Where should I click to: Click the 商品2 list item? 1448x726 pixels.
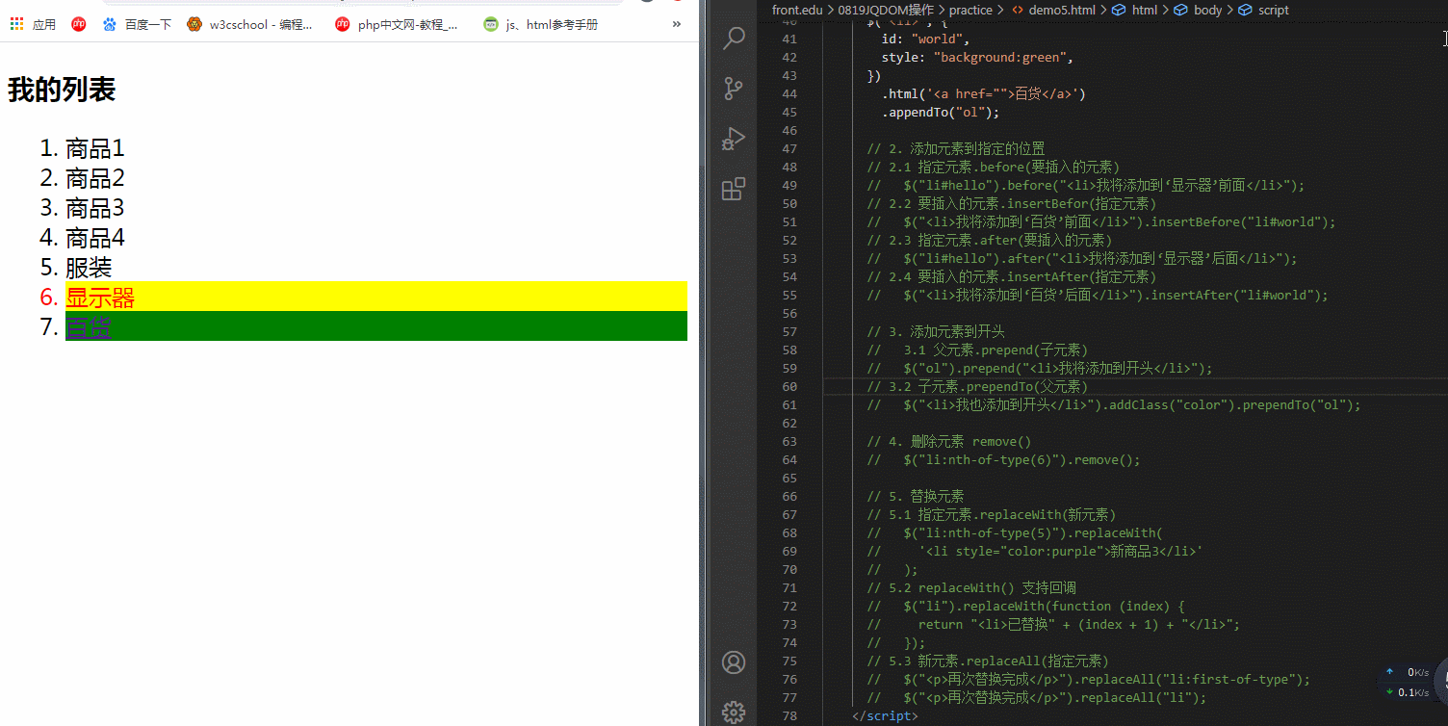94,178
